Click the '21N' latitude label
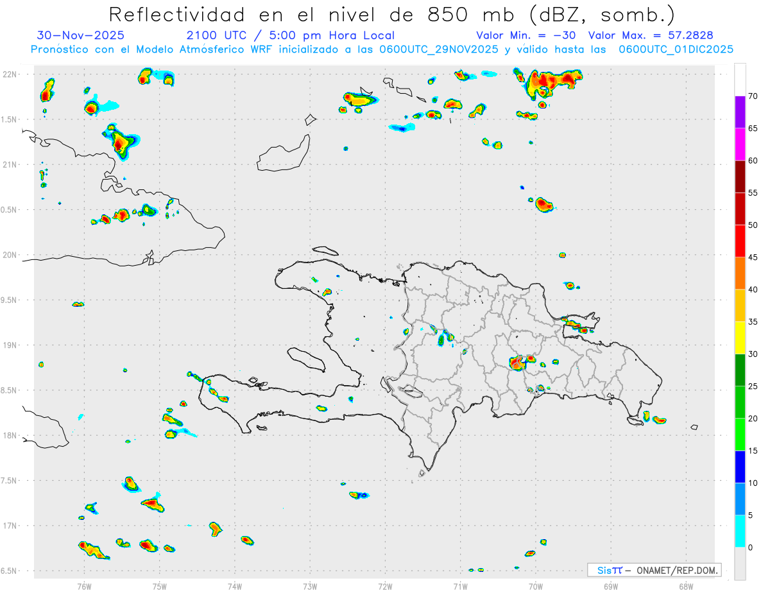The height and width of the screenshot is (595, 770). (10, 165)
